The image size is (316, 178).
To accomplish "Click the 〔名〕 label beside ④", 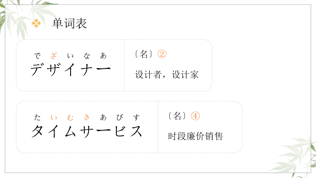I will [x=177, y=116].
